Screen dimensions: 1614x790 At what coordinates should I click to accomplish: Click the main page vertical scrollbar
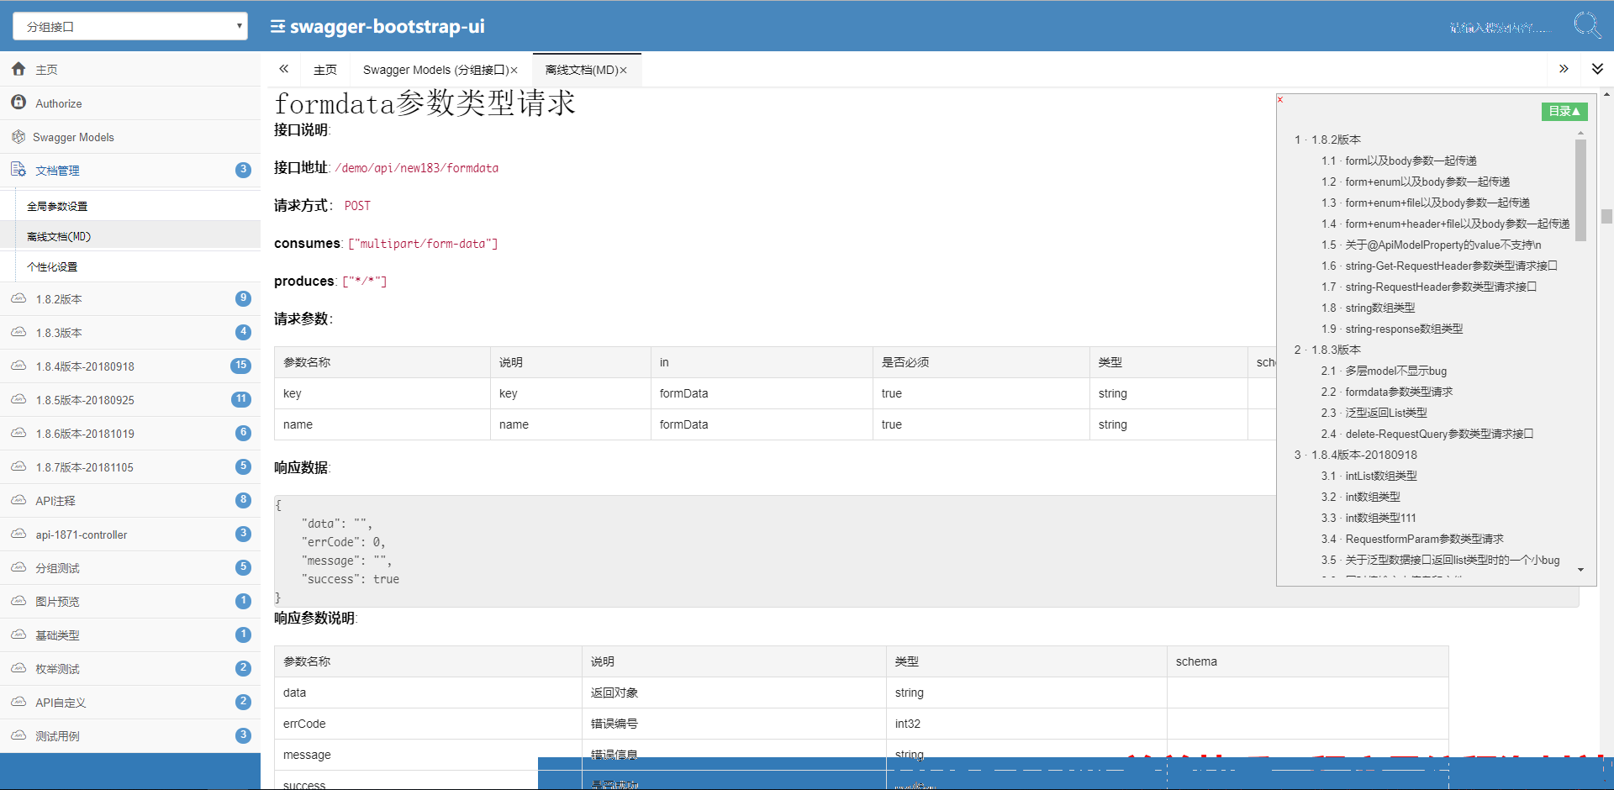pos(1606,216)
